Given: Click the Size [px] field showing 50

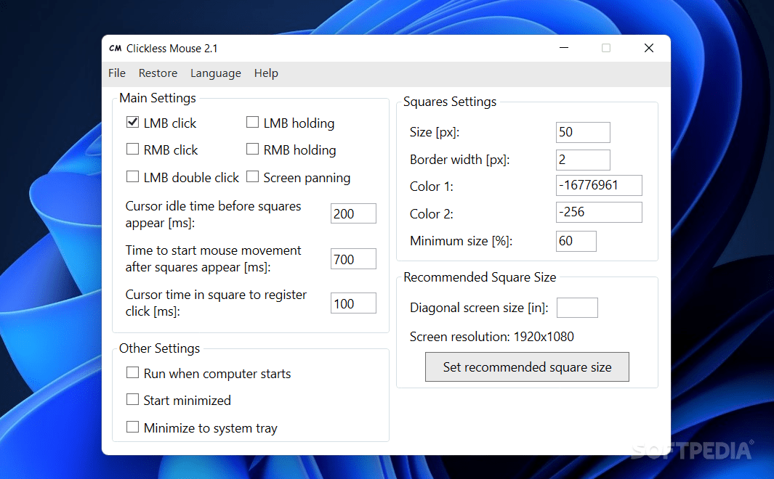Looking at the screenshot, I should pyautogui.click(x=583, y=132).
